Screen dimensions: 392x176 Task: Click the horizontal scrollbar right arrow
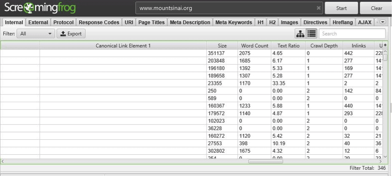coord(381,161)
